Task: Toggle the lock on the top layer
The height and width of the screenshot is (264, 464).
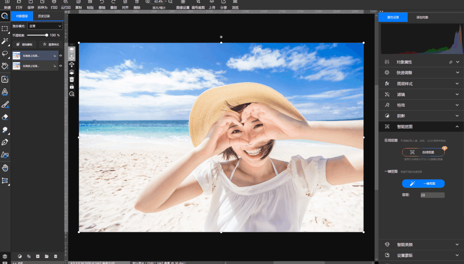Action: [55, 56]
